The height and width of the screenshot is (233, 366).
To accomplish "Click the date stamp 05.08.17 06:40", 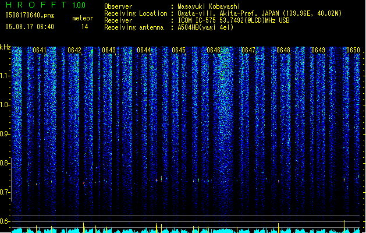I will coord(30,27).
